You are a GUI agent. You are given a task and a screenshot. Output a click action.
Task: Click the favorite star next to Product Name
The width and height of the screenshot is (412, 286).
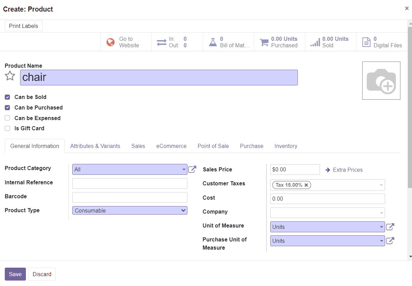coord(10,76)
